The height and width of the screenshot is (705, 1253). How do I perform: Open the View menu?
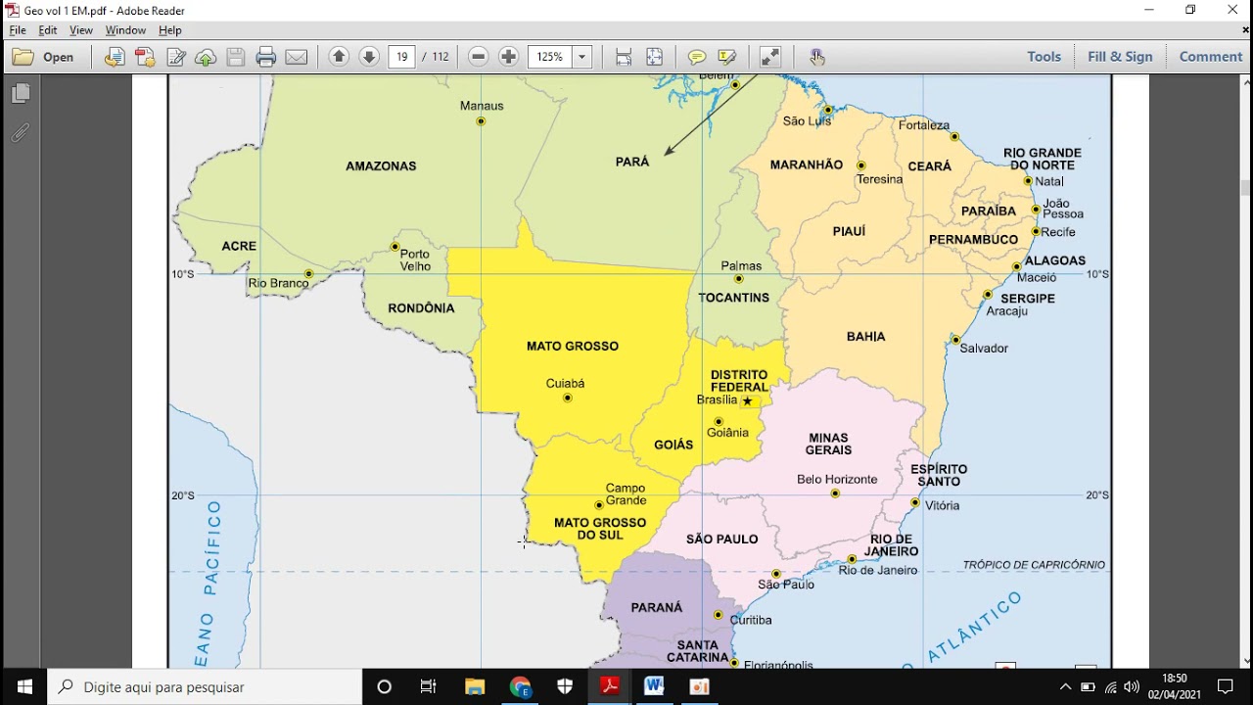tap(81, 30)
